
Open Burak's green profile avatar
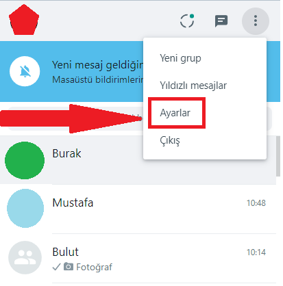point(25,160)
